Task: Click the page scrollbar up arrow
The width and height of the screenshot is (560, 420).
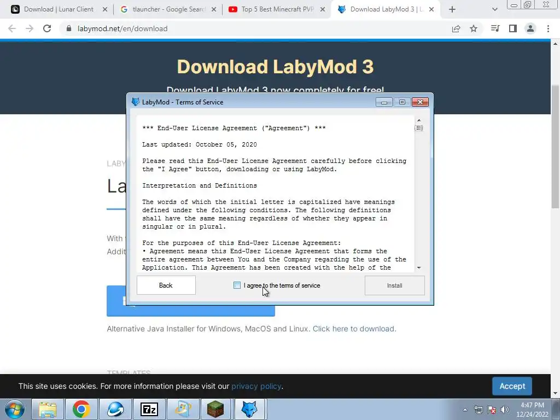Action: click(x=555, y=44)
